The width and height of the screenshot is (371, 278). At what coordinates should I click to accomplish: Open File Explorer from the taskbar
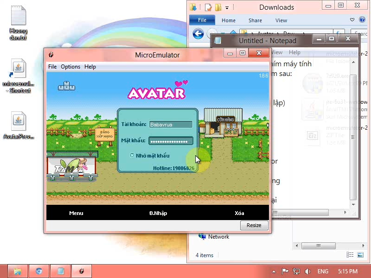click(18, 271)
